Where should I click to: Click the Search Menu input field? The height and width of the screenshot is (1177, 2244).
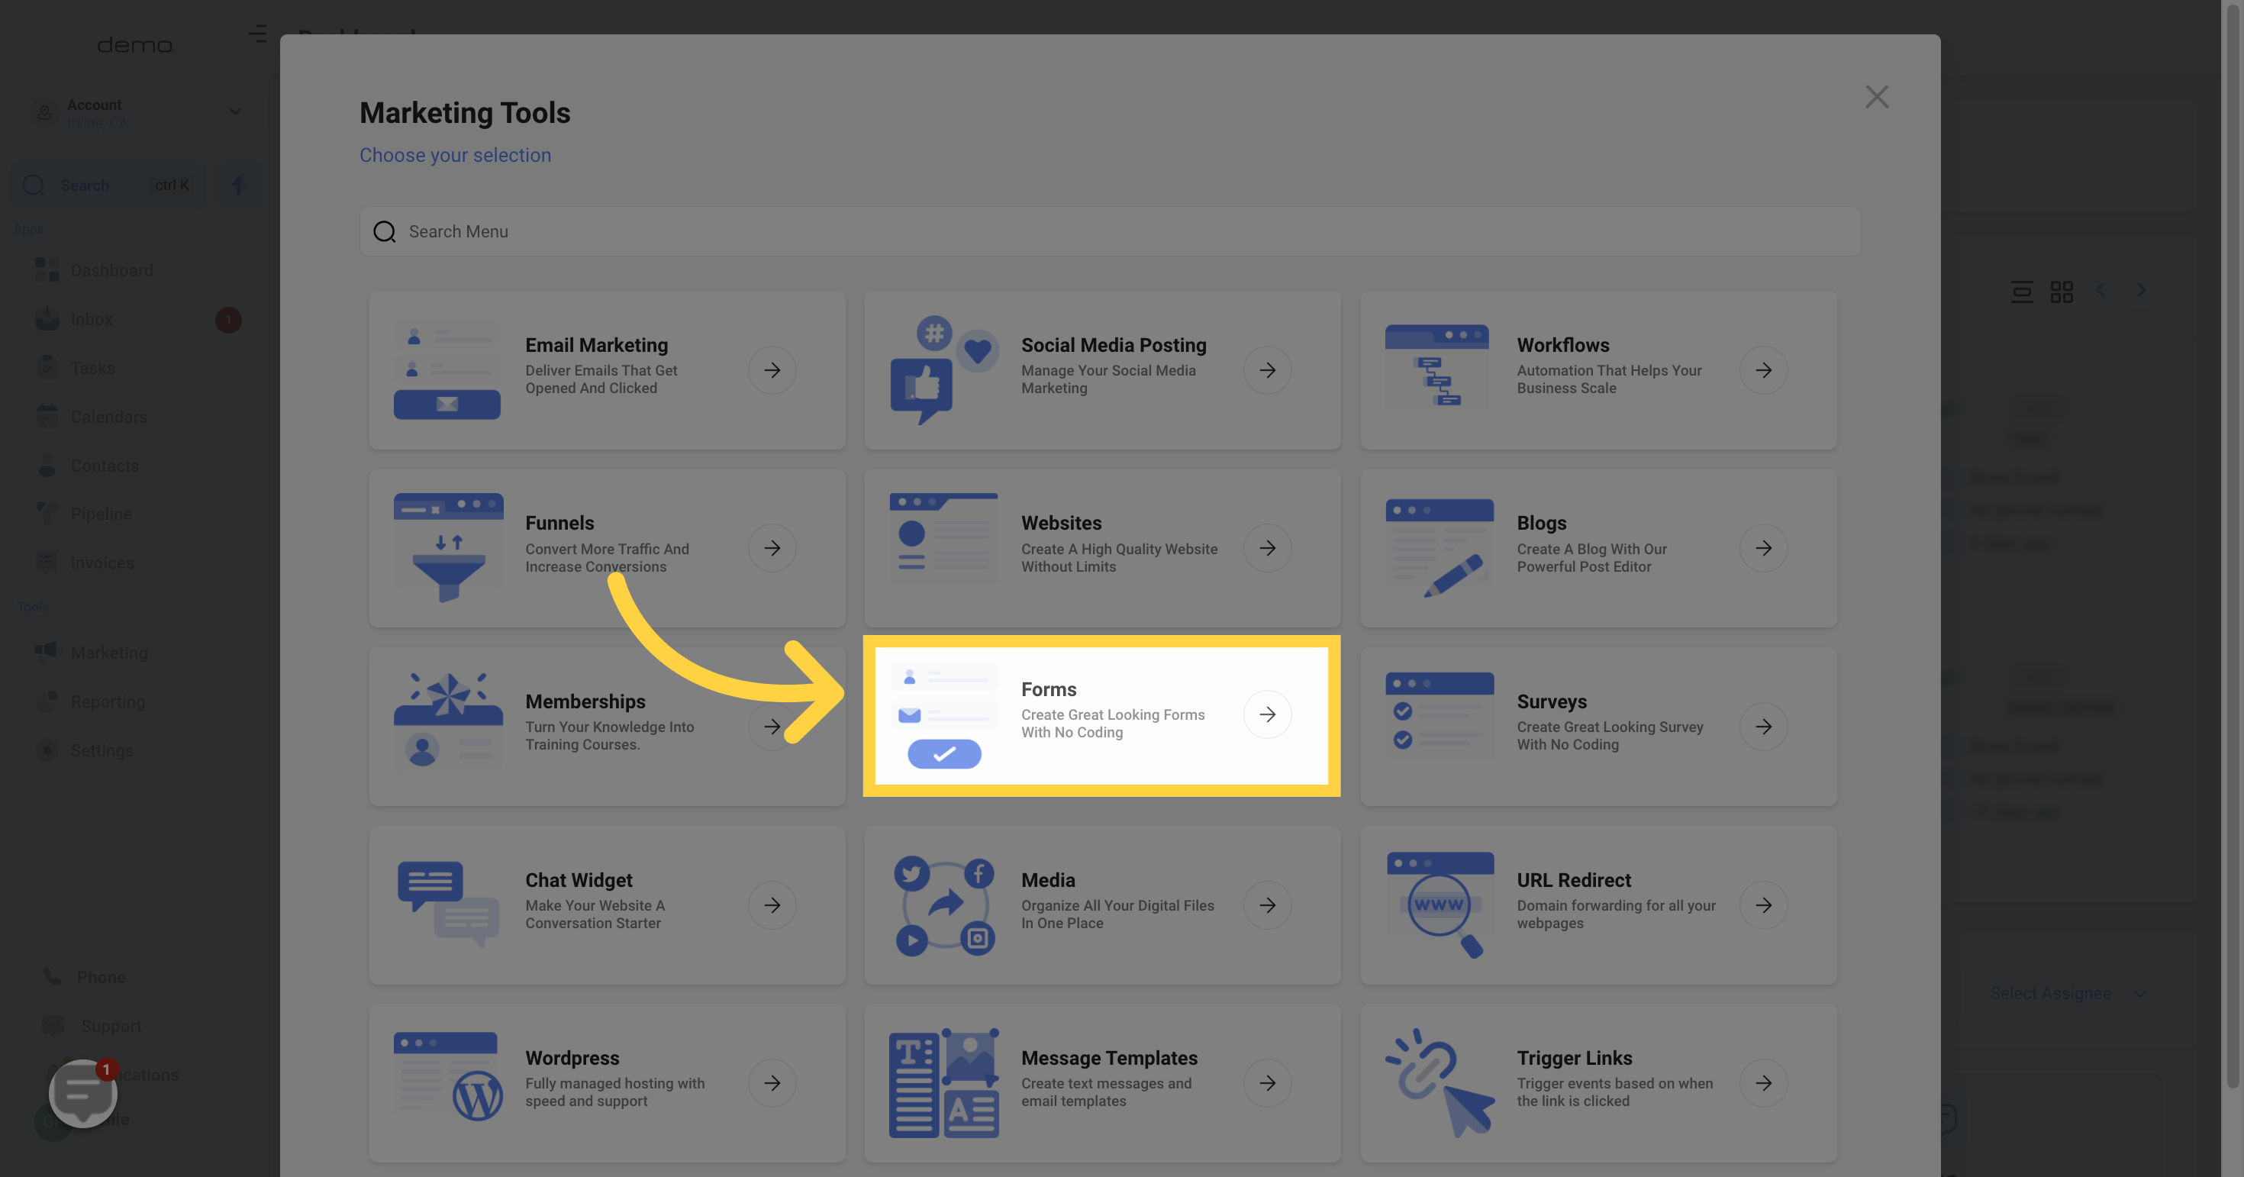click(x=1110, y=231)
